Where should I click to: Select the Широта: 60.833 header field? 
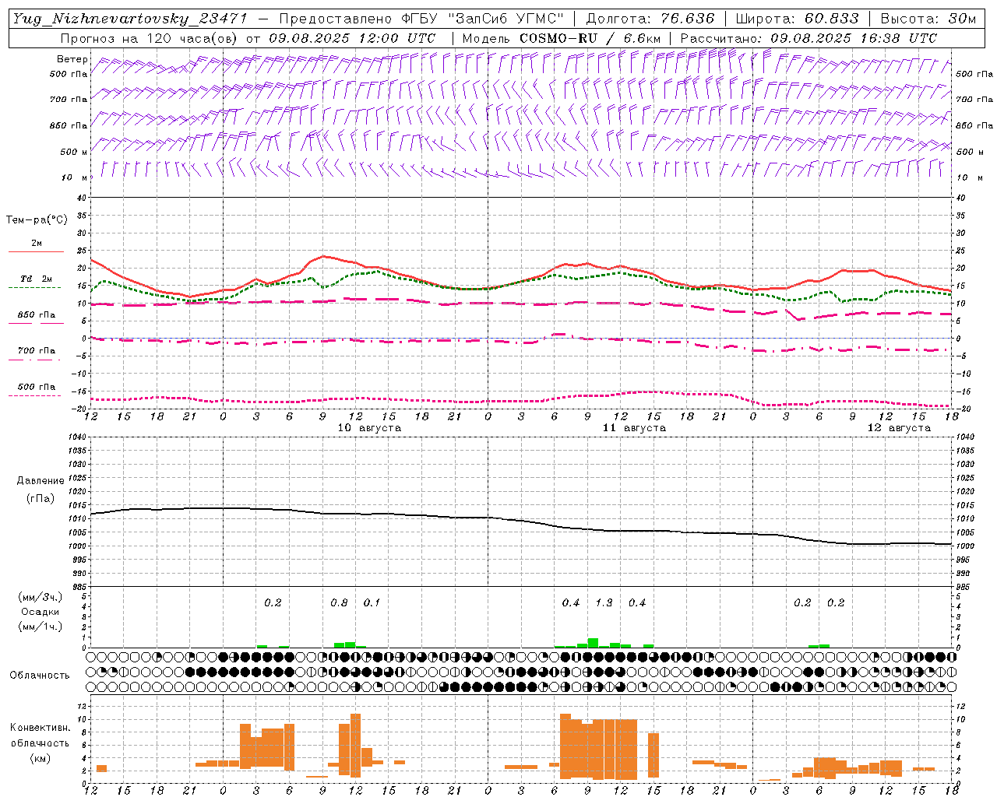[797, 19]
